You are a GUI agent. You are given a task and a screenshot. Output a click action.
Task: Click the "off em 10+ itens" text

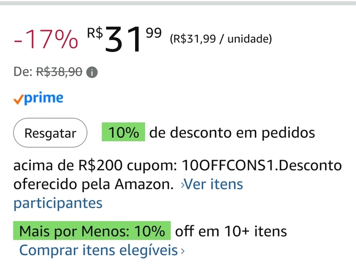[x=231, y=231]
